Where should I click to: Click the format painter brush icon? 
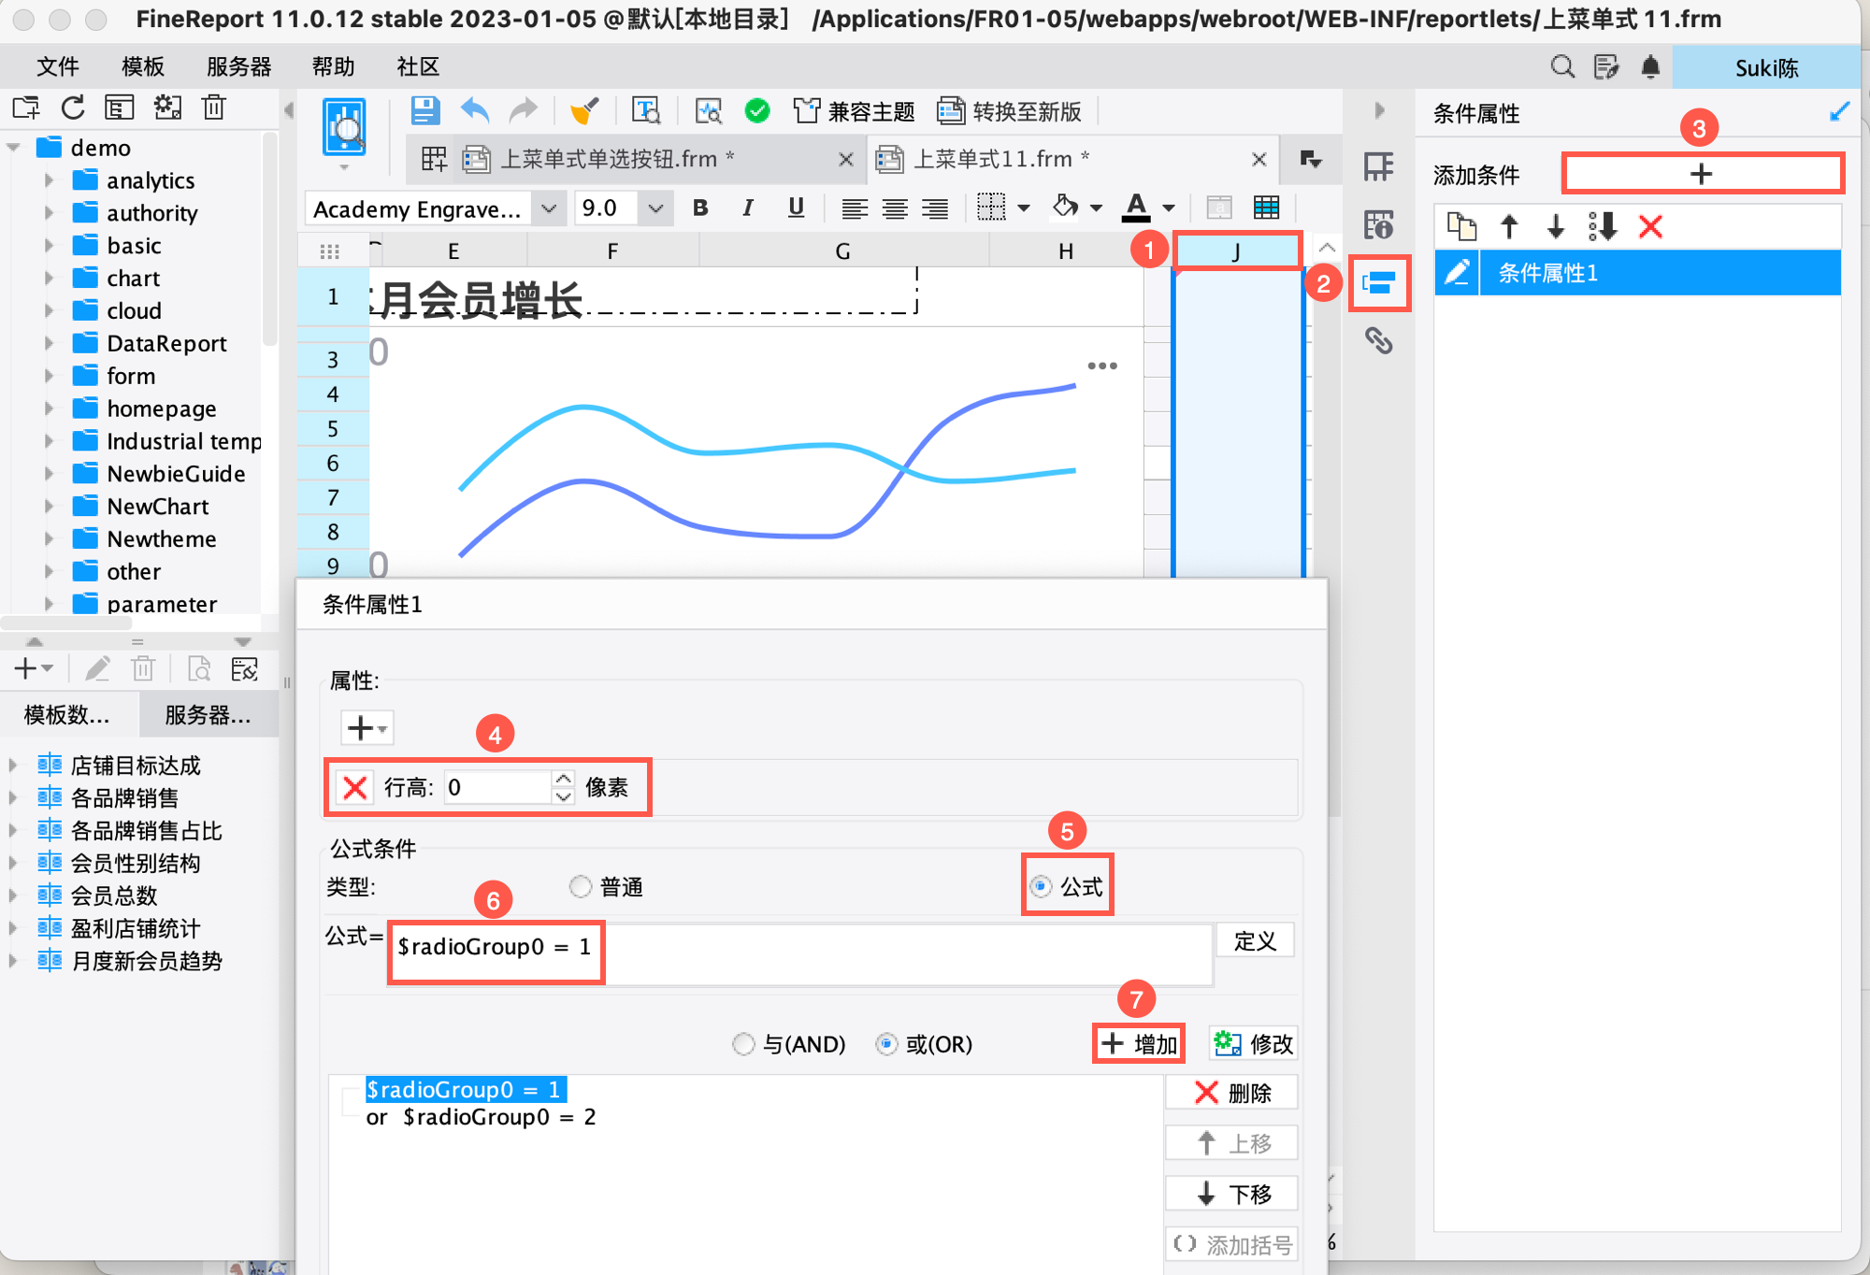click(584, 111)
